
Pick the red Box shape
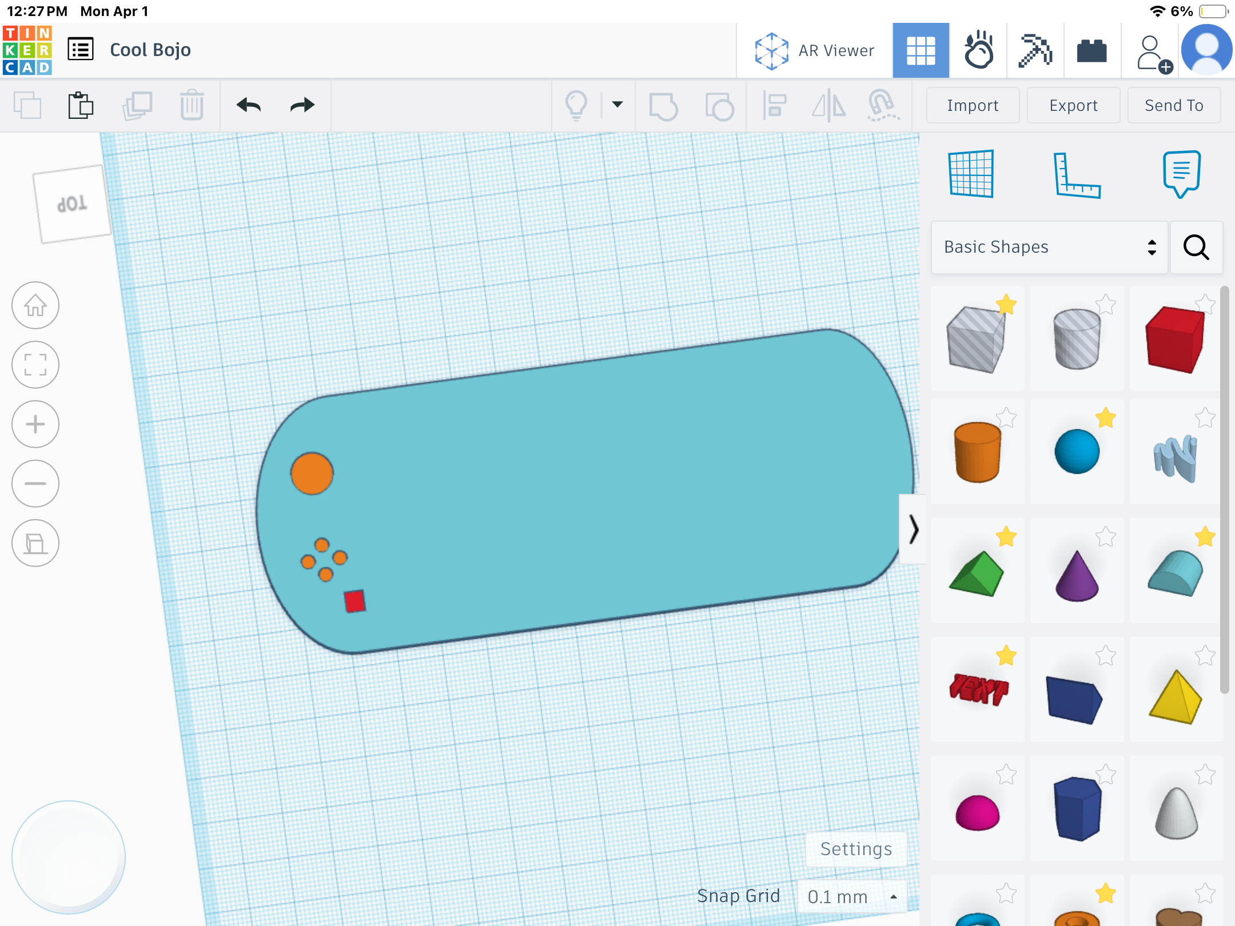pos(1175,340)
